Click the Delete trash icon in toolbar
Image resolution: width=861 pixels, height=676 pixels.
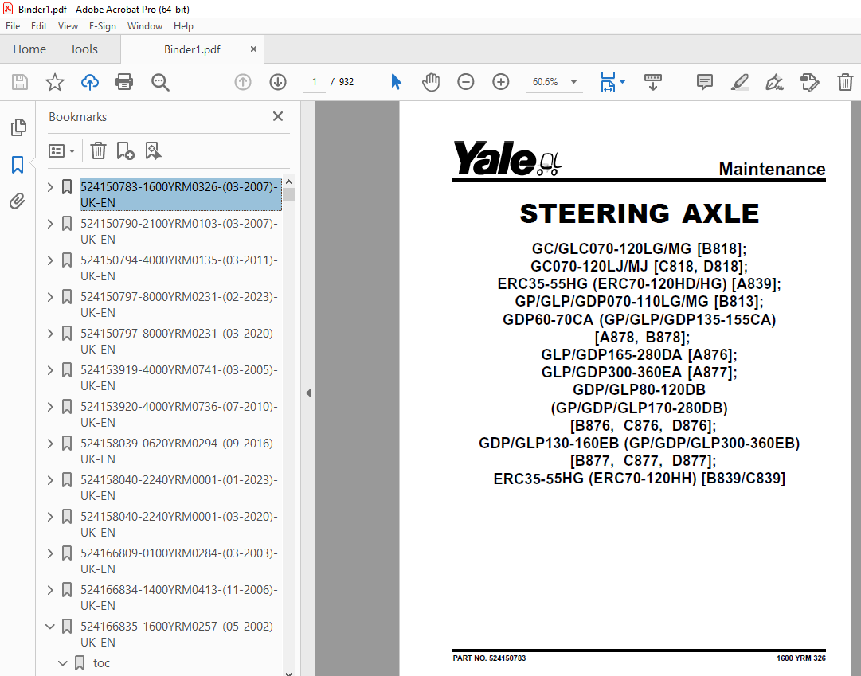[845, 82]
